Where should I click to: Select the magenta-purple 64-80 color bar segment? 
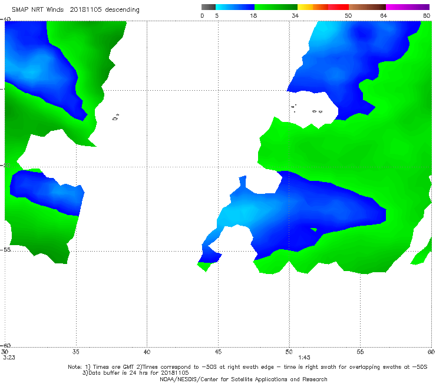click(x=408, y=7)
